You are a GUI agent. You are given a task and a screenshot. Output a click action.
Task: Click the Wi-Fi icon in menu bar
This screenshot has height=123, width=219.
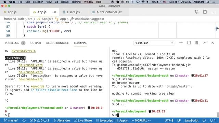click(x=143, y=2)
